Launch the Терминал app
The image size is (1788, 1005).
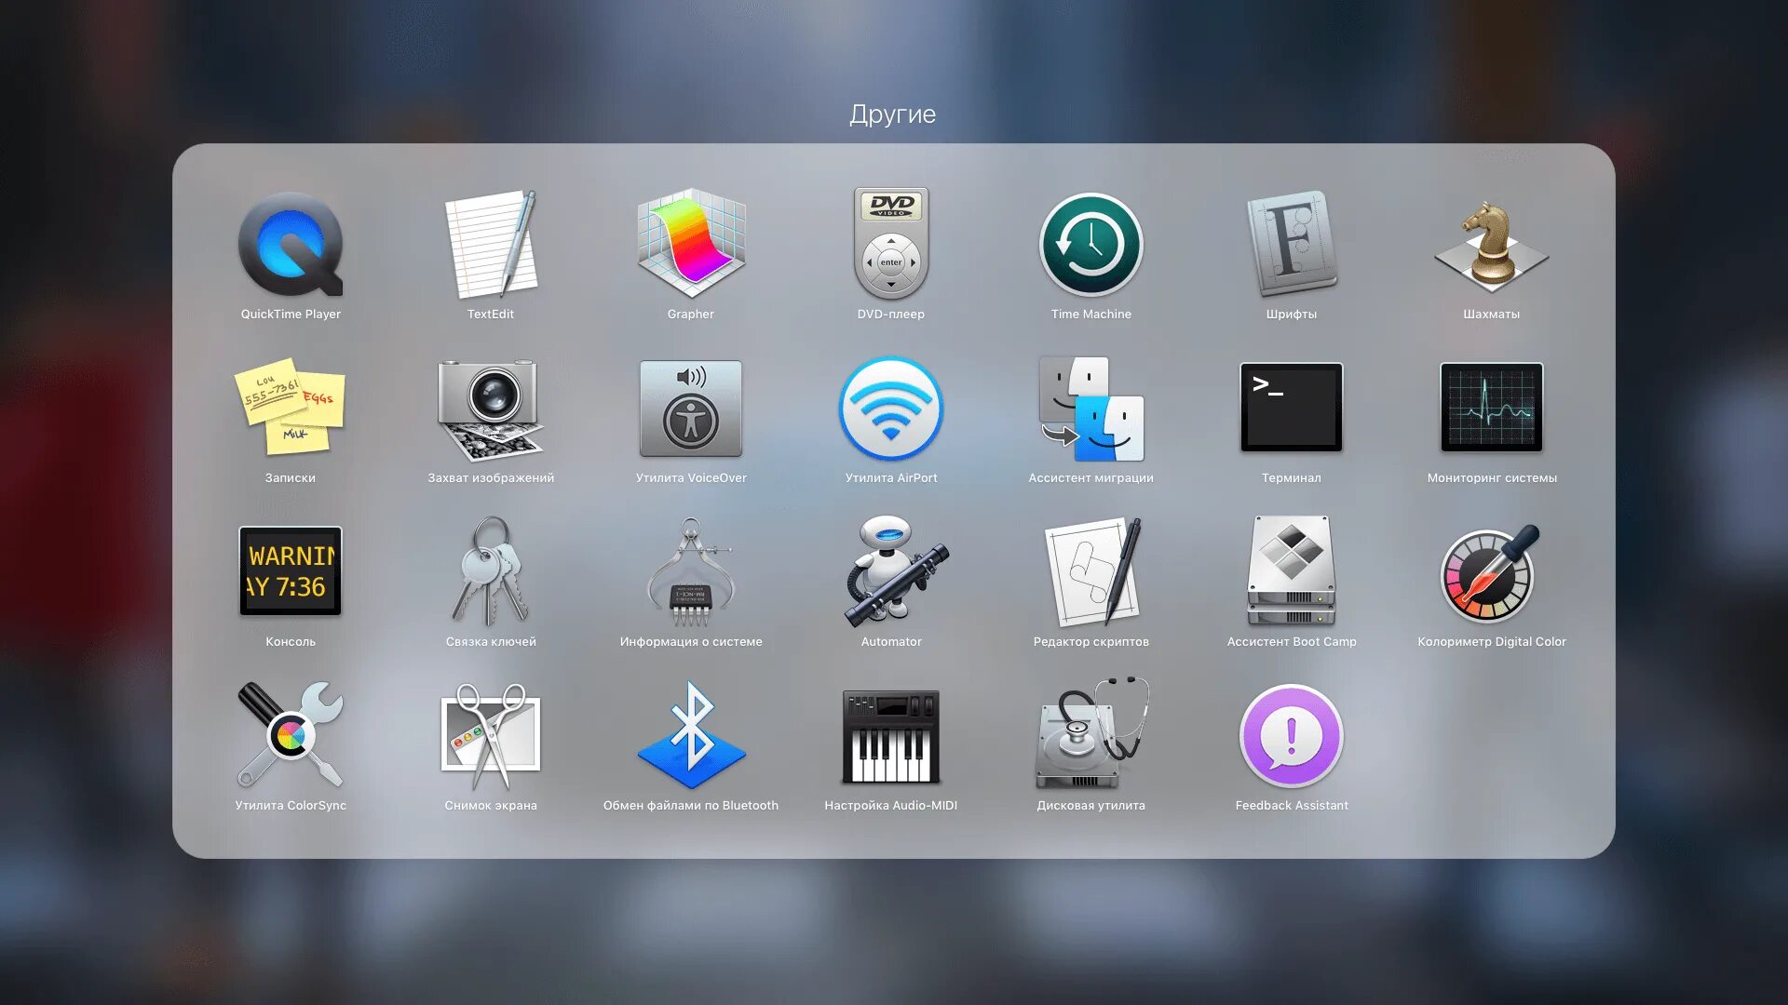[x=1292, y=408]
